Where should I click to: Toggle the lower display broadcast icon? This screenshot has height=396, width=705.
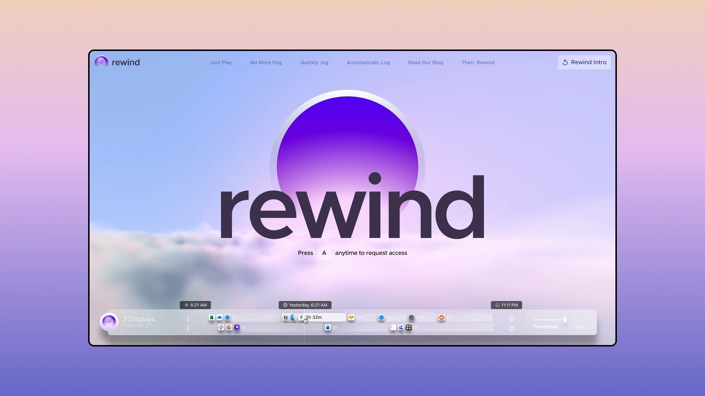pos(512,328)
